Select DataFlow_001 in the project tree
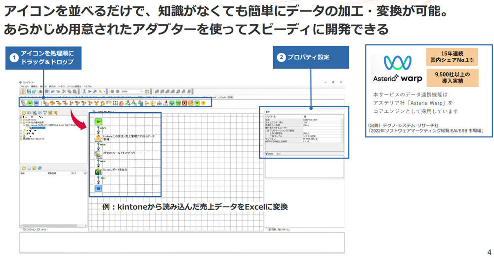The width and height of the screenshot is (494, 259). 39,128
